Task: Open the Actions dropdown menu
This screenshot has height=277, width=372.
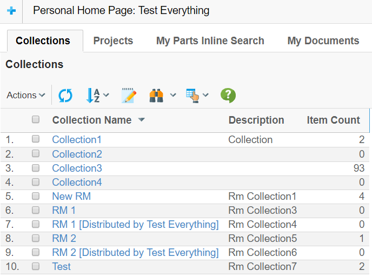Action: 25,96
